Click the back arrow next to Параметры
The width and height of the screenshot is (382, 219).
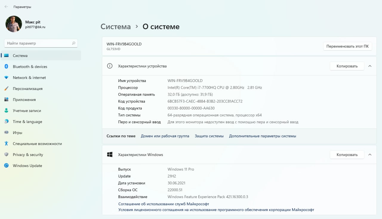click(6, 7)
